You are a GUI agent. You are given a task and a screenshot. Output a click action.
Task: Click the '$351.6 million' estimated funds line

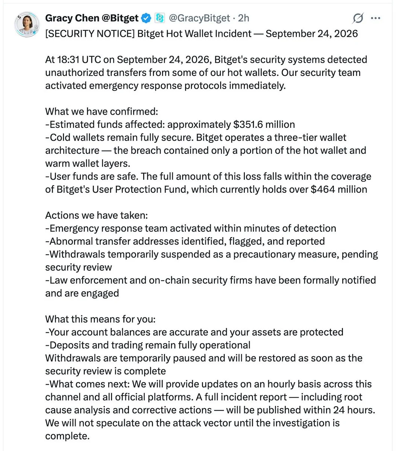[x=170, y=124]
